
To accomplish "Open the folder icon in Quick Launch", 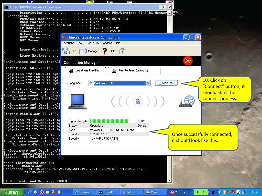I will [47, 192].
